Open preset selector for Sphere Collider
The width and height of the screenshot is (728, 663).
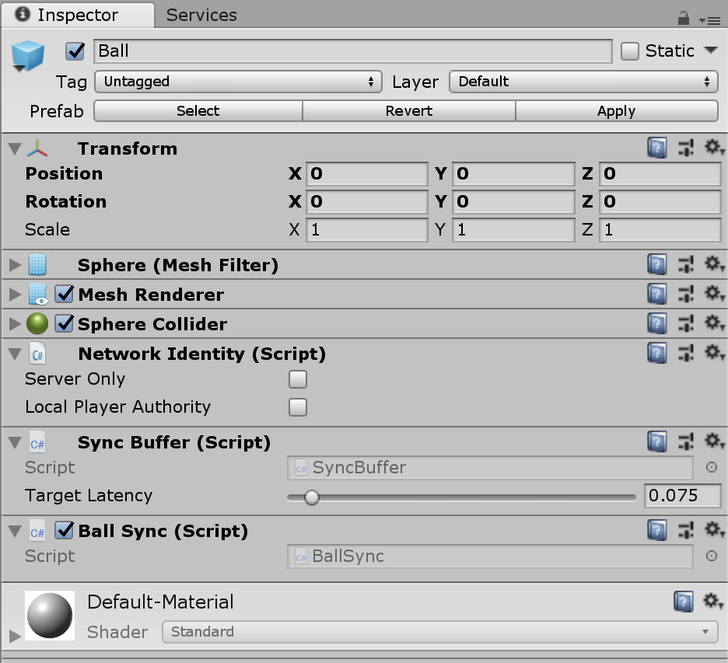coord(685,323)
